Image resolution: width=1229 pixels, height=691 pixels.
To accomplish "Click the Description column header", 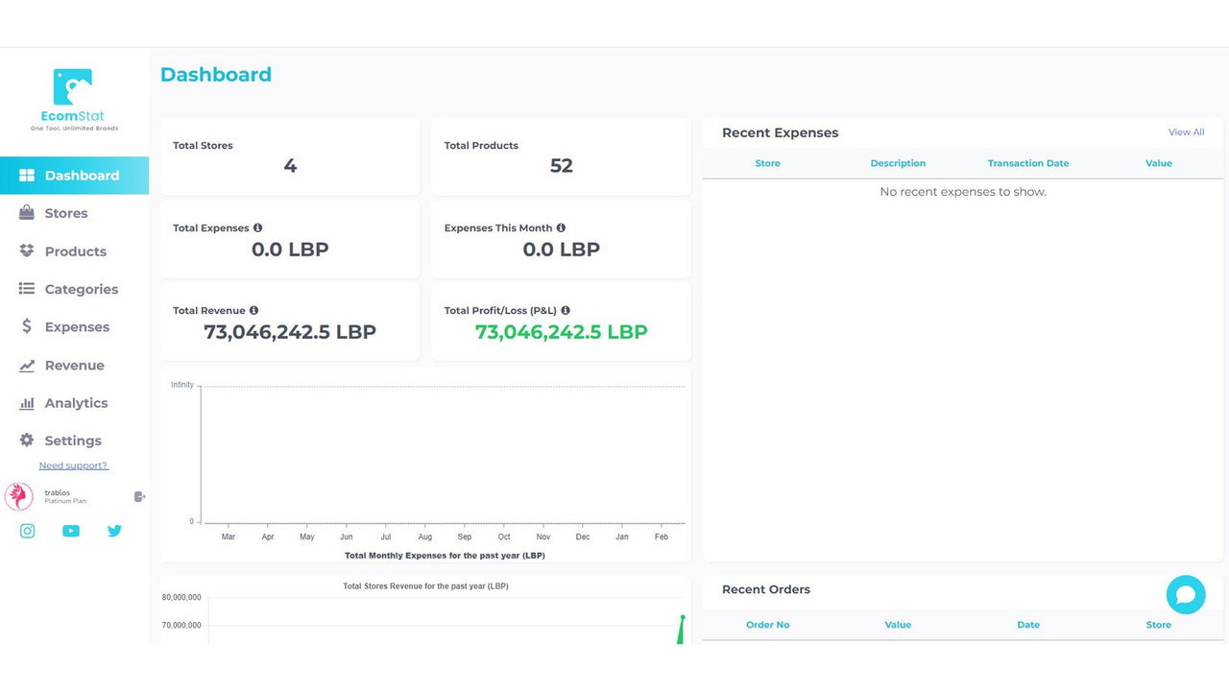I will click(898, 163).
